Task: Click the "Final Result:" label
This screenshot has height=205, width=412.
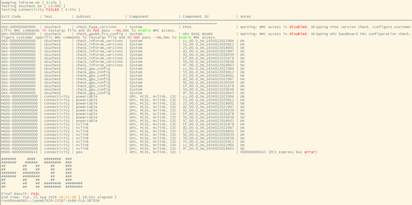Action: coord(15,194)
